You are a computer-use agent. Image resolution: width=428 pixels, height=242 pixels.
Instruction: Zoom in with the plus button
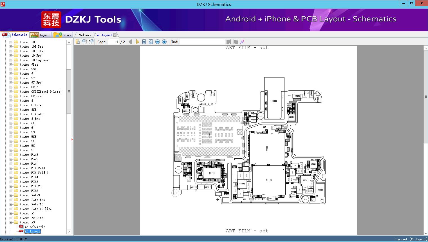point(164,42)
